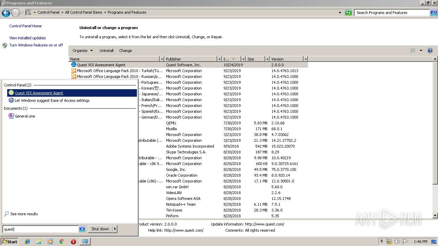Click the Start button
Image resolution: width=438 pixels, height=246 pixels.
[x=10, y=242]
